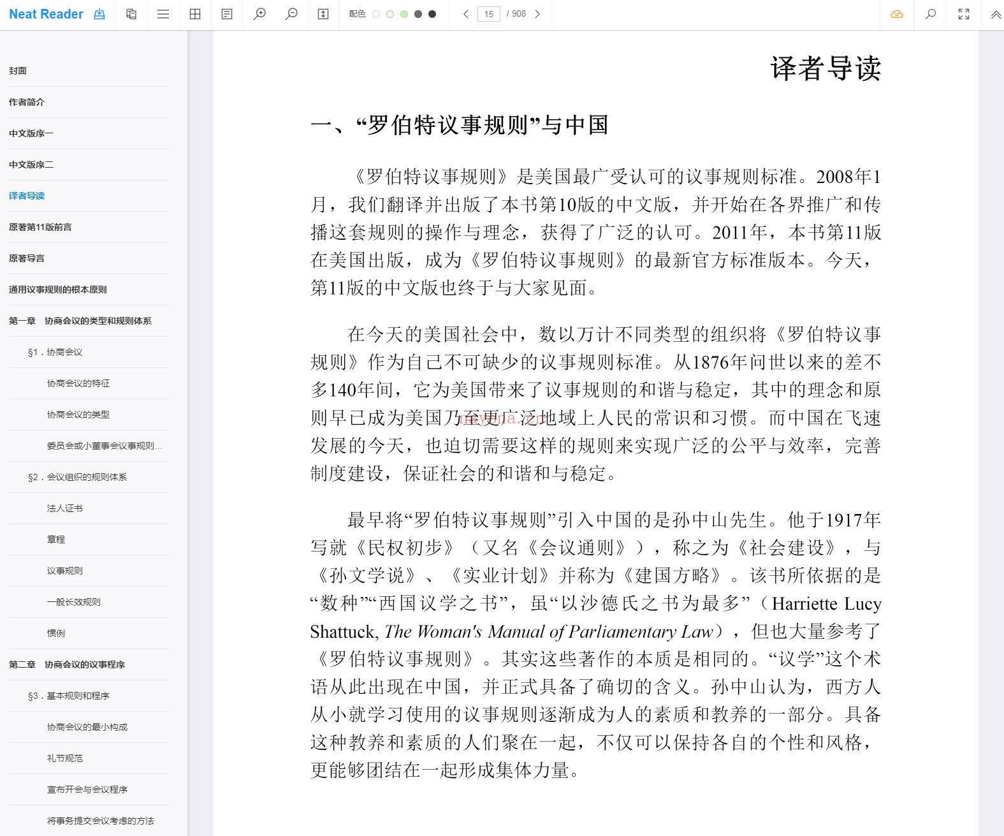Click the italic book title The Woman's Manual
The image size is (1004, 836).
pyautogui.click(x=548, y=631)
